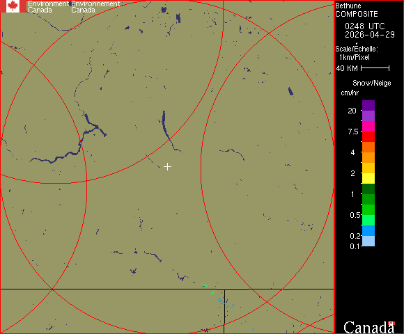Screen dimensions: 404x334
Task: Click the blue snow echoes south of border
Action: (226, 303)
